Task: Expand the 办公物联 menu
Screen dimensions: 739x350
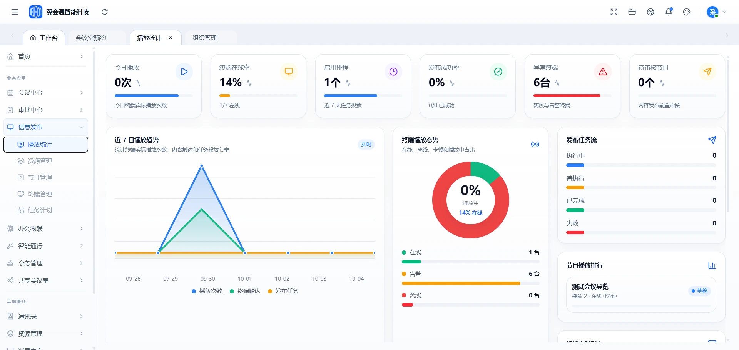Action: [x=46, y=228]
